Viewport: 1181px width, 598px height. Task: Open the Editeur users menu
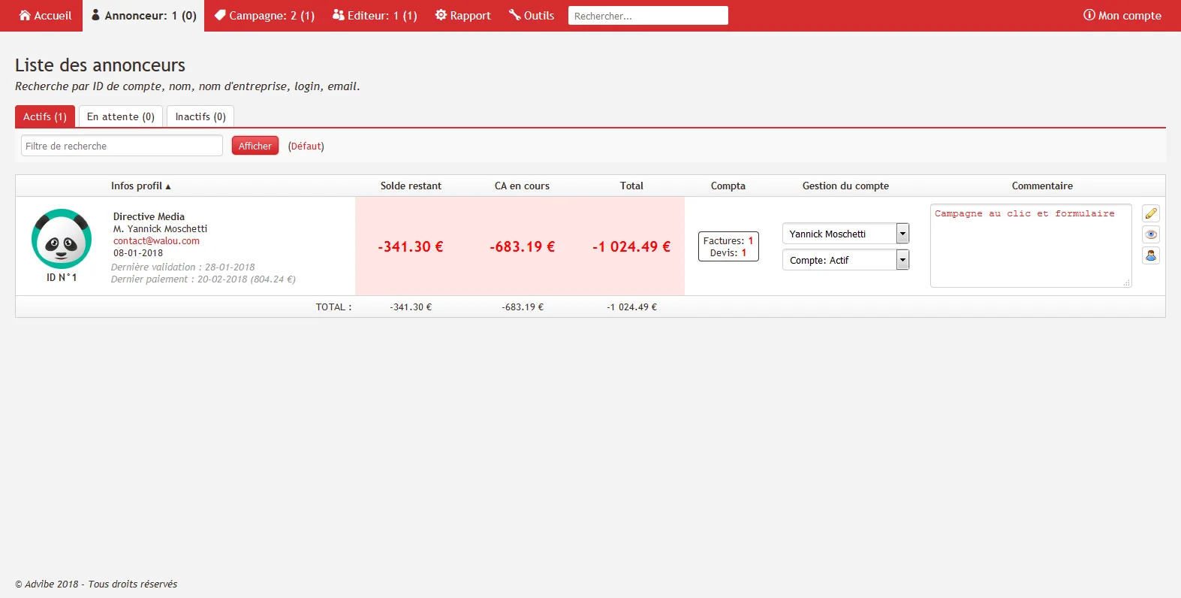point(375,16)
